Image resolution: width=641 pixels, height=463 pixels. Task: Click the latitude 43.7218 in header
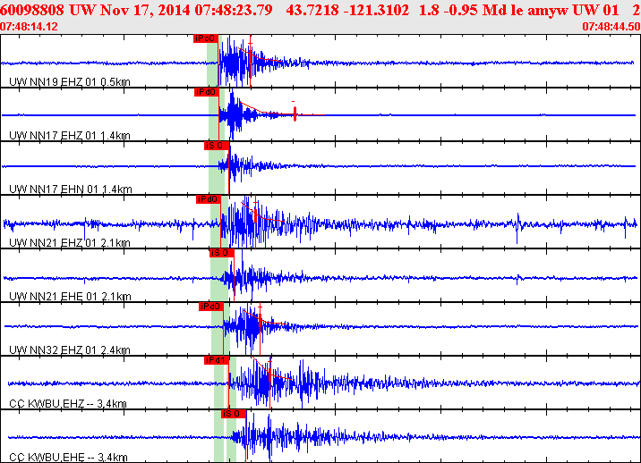point(312,10)
